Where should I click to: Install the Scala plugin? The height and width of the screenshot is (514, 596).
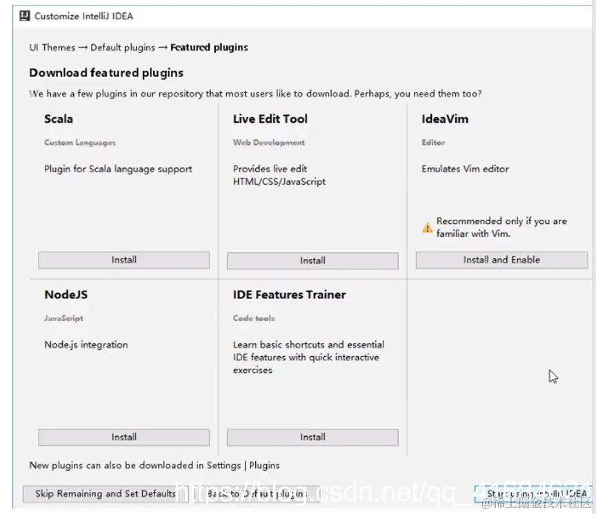point(123,260)
